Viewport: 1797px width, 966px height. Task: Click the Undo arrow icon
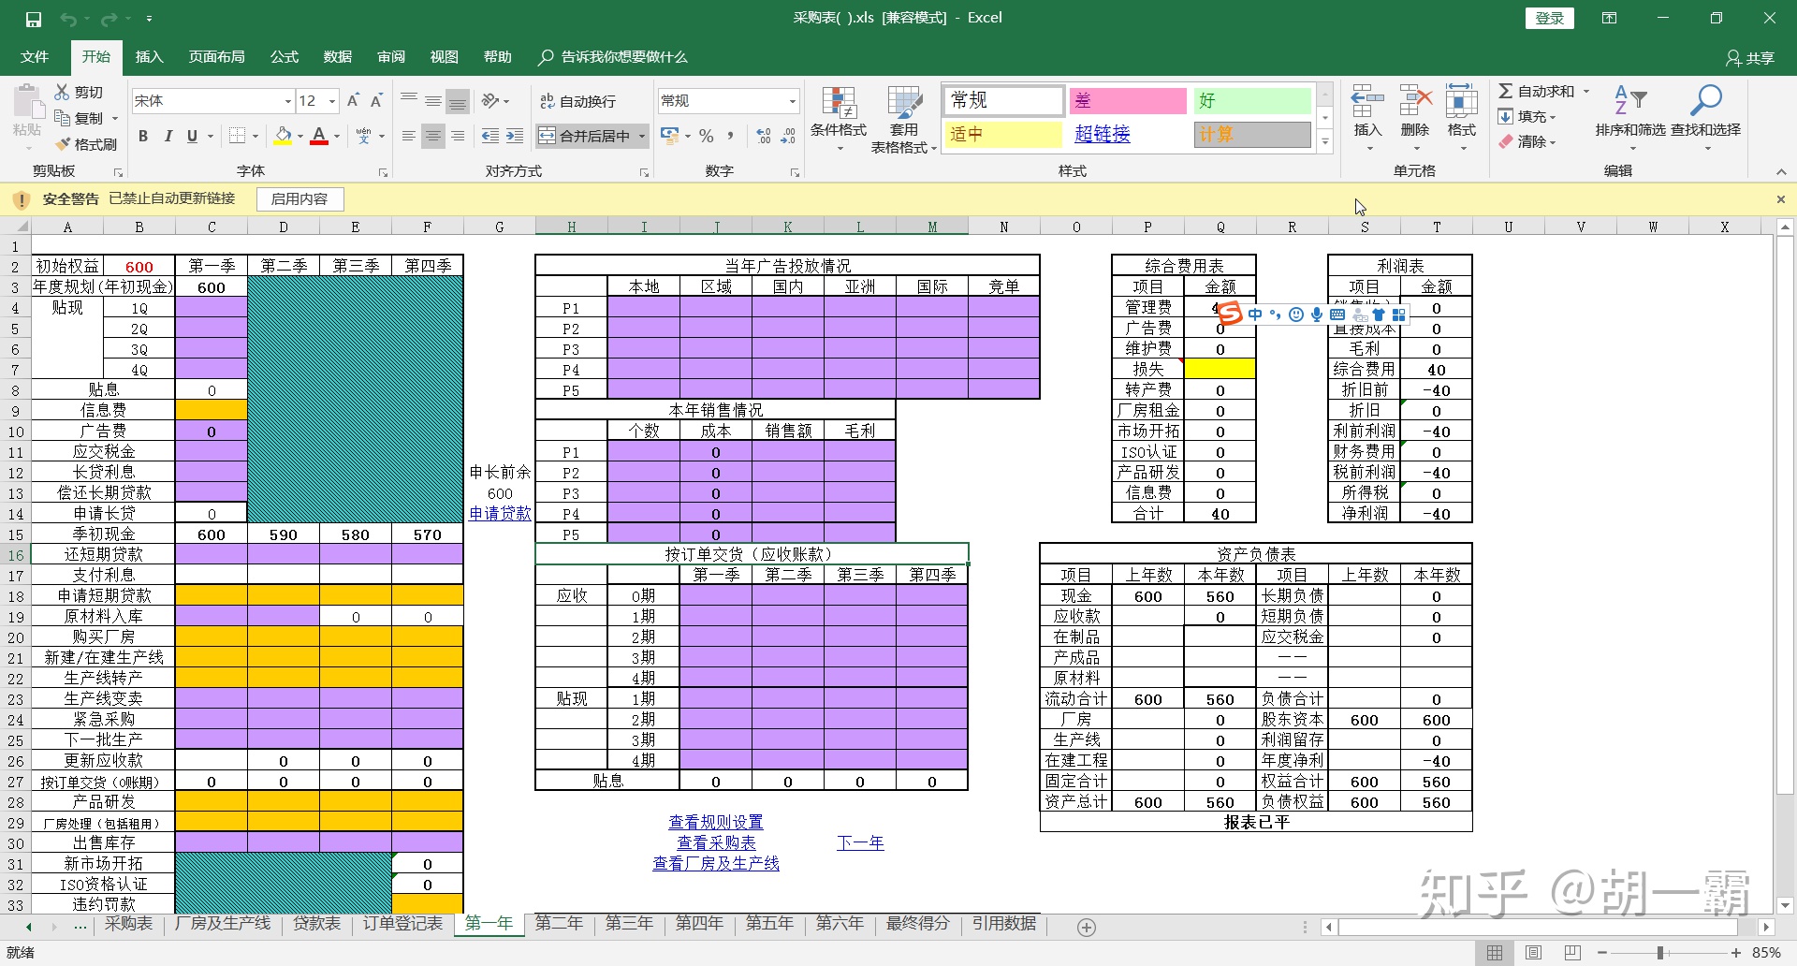coord(67,19)
